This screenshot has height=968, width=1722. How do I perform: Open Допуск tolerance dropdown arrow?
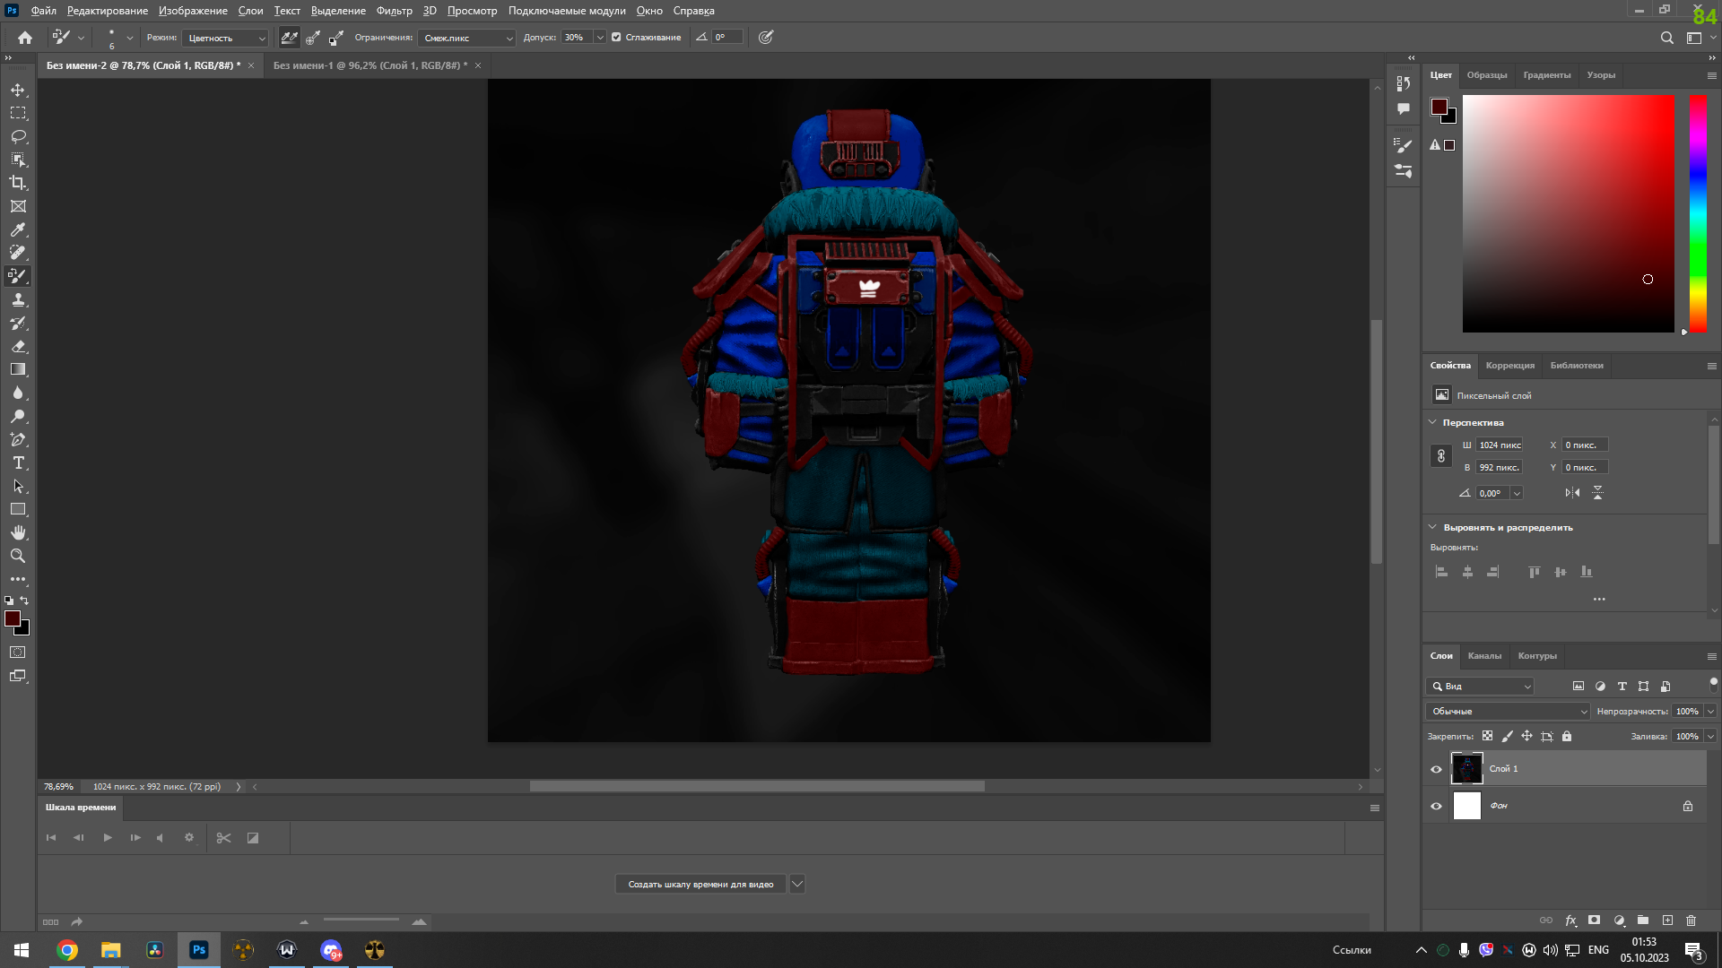pyautogui.click(x=599, y=38)
